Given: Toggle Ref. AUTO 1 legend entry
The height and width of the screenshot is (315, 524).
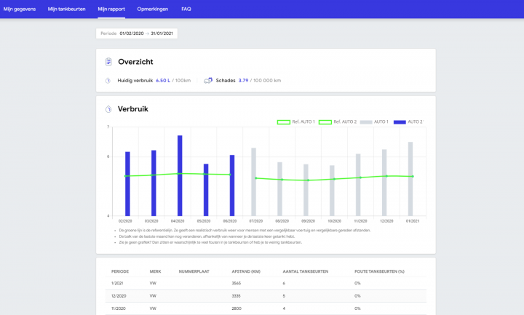Looking at the screenshot, I should (x=295, y=122).
